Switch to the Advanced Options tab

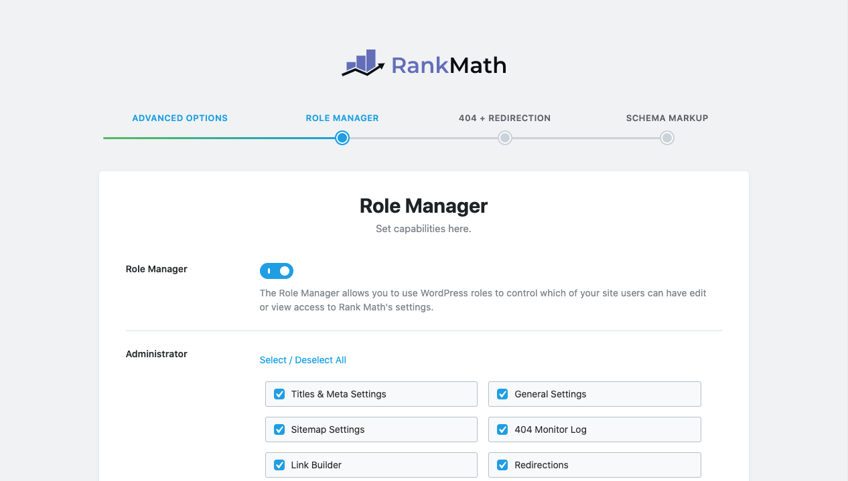point(180,118)
